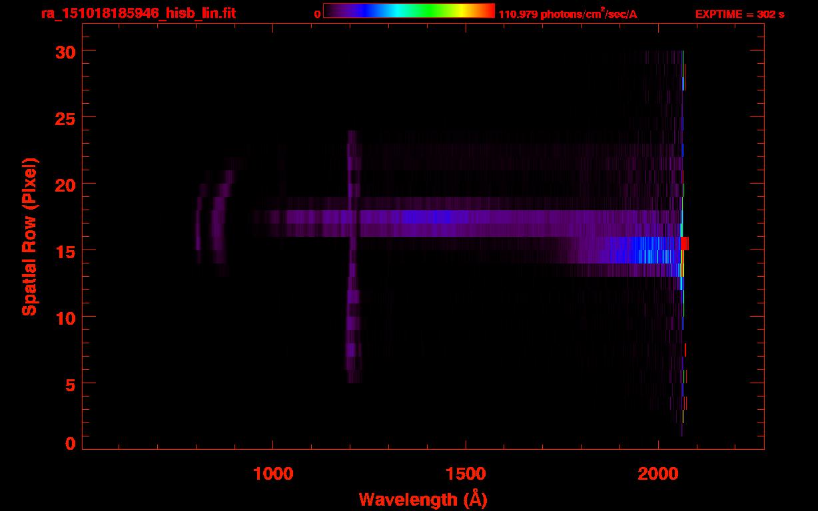This screenshot has width=818, height=511.
Task: Click the x-axis tick label 1000
Action: 272,474
